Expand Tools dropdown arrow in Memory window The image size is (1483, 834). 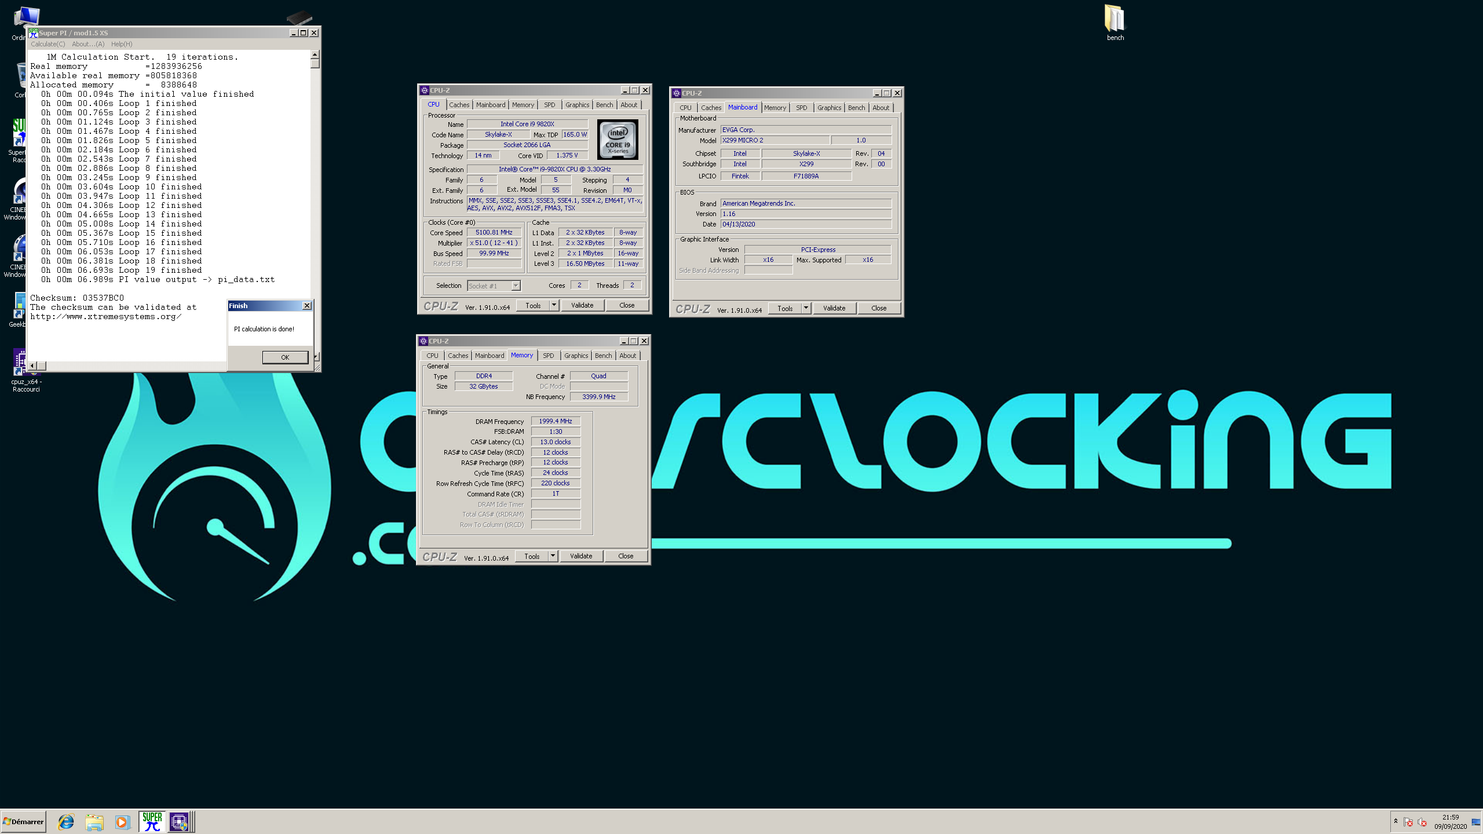point(553,556)
